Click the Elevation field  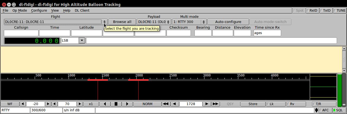(242, 33)
